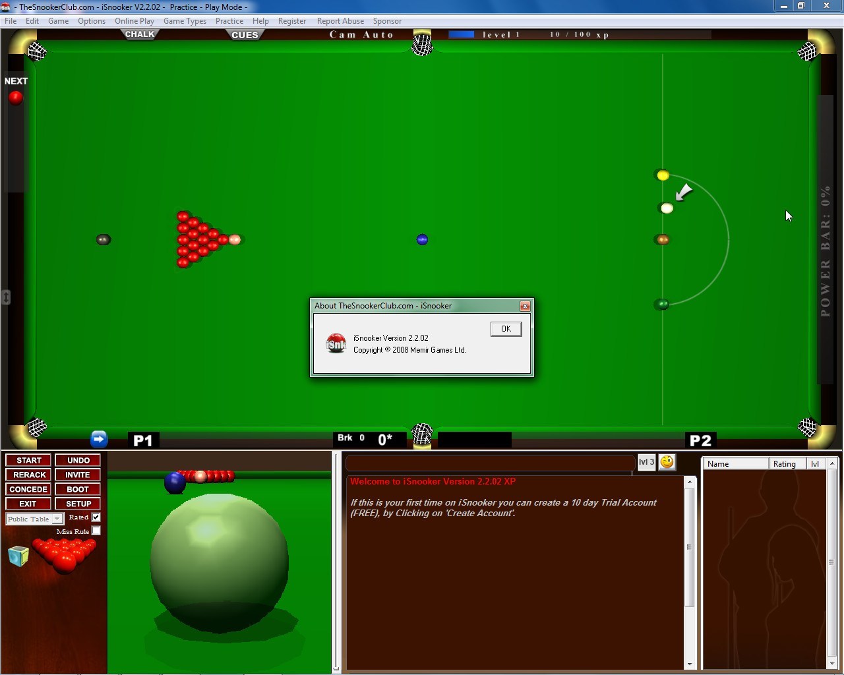Click the smiley emoticon button

point(667,462)
